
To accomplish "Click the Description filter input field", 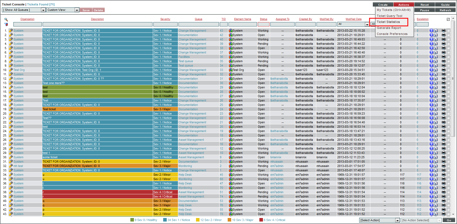I will click(98, 24).
